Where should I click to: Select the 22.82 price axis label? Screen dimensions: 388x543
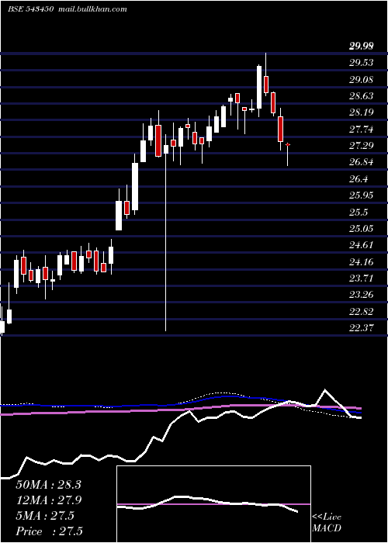click(x=362, y=312)
